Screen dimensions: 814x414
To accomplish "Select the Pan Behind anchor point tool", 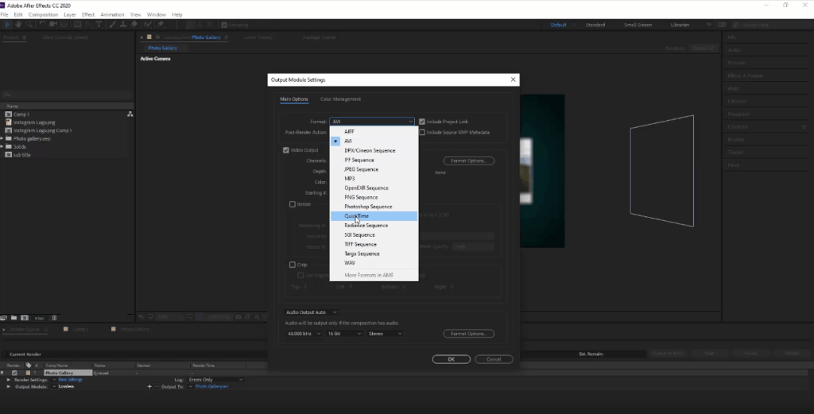I will click(64, 25).
